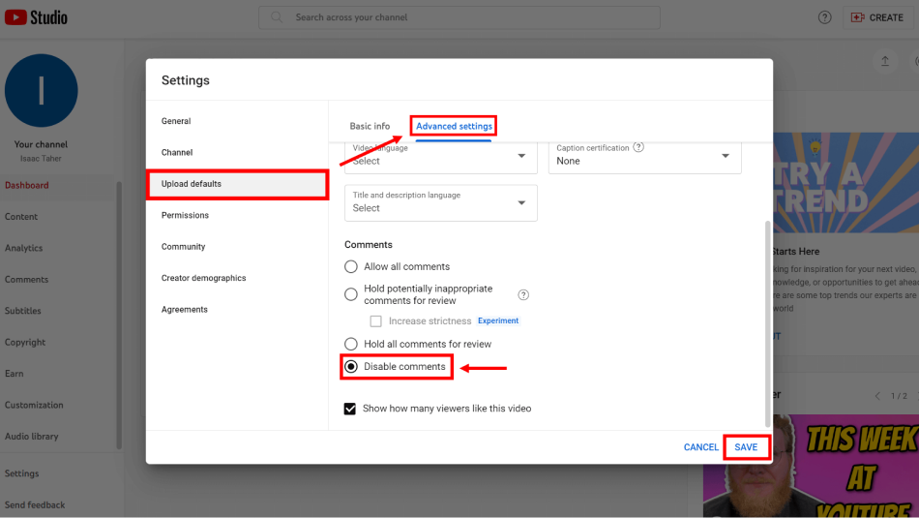The image size is (919, 518).
Task: Click the Settings dialog title
Action: [185, 80]
